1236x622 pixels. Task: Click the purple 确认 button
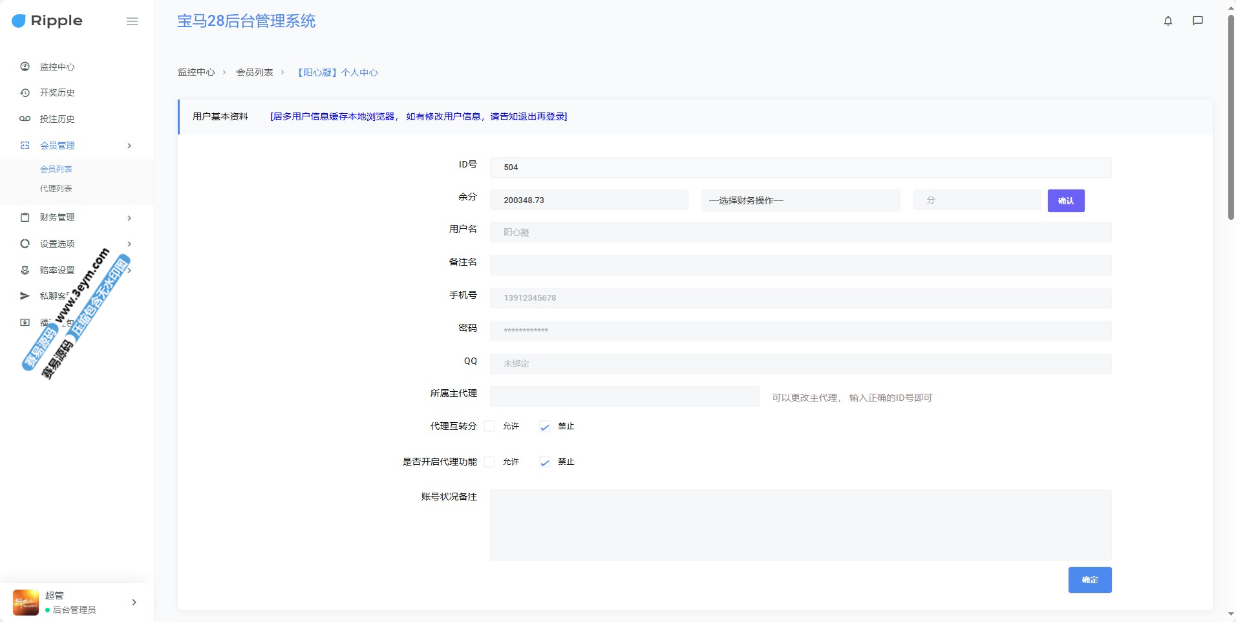pyautogui.click(x=1065, y=200)
